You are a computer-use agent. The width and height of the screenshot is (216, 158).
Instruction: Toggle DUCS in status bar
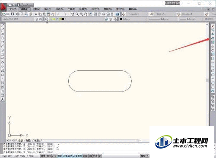tap(85, 156)
